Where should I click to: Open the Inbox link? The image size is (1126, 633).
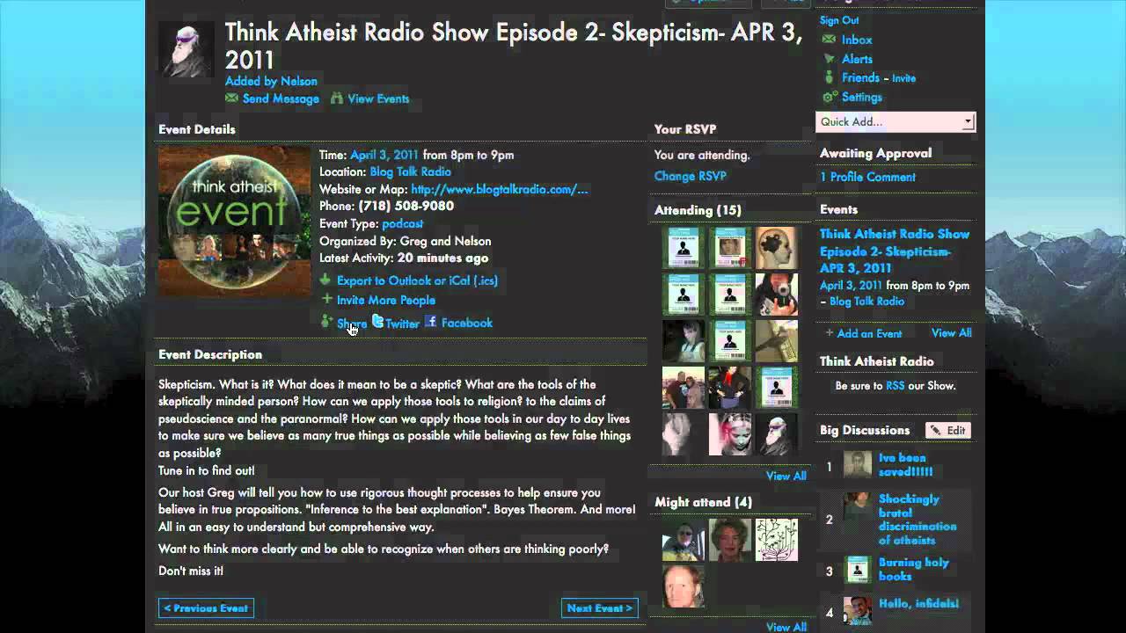pos(857,40)
